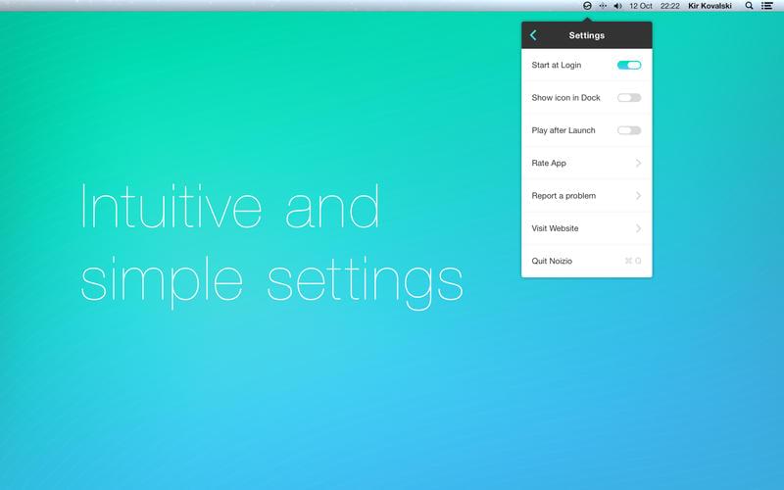The image size is (784, 490).
Task: Open Rate App via its chevron
Action: (639, 163)
